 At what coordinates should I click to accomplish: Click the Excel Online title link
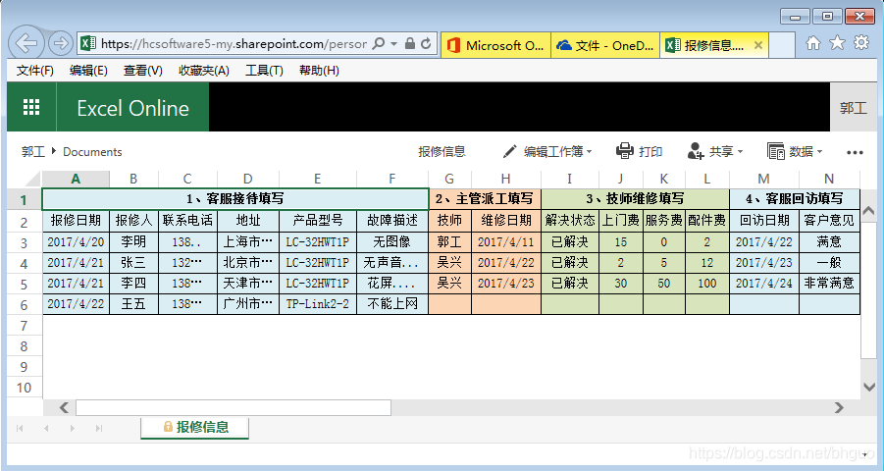(133, 108)
